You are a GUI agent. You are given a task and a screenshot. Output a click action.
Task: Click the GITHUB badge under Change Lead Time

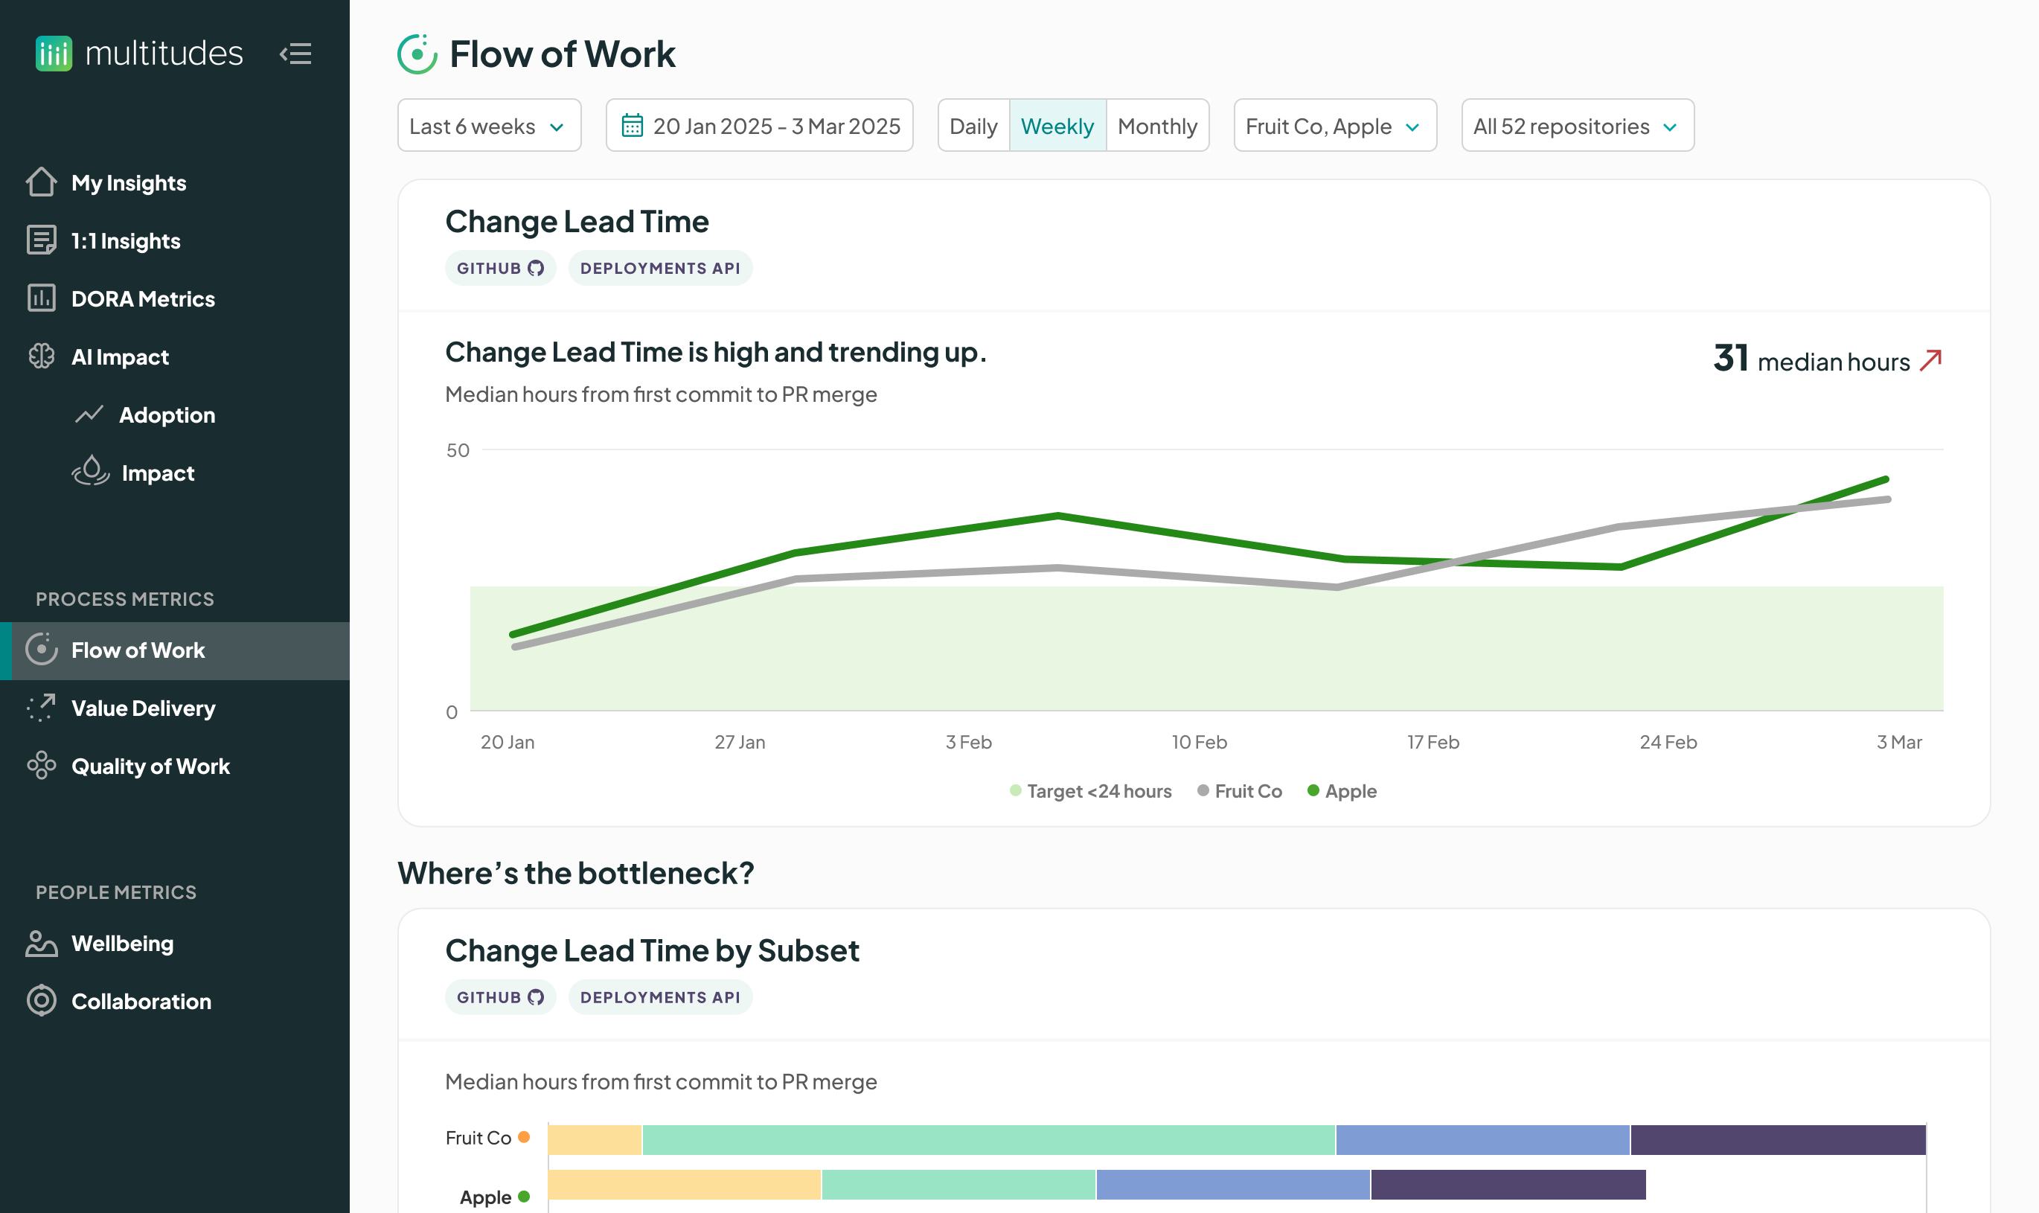point(499,267)
